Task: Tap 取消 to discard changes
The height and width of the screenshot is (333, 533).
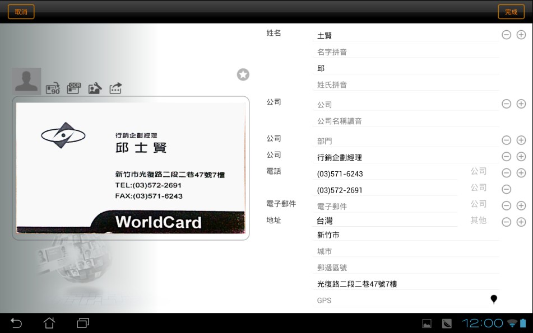Action: point(21,12)
